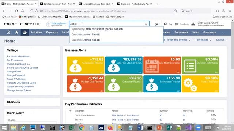Image resolution: width=234 pixels, height=131 pixels.
Task: Open the Layout dropdown
Action: click(x=222, y=40)
